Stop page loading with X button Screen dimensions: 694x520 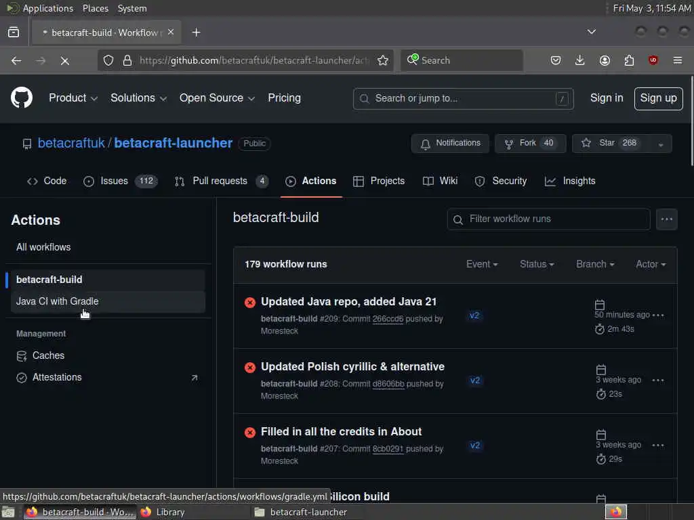click(x=64, y=60)
